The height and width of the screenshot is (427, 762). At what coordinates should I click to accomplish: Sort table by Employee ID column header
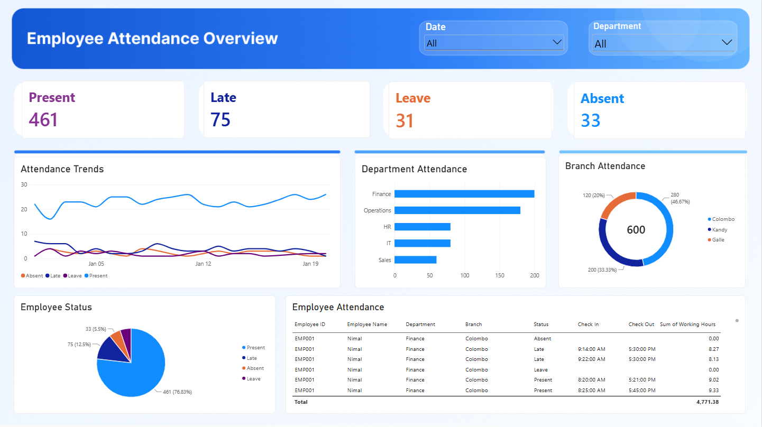(x=310, y=324)
